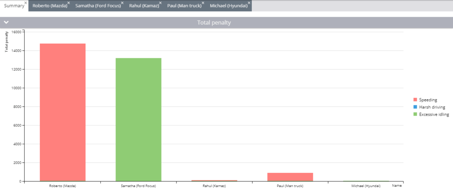This screenshot has height=195, width=453.
Task: Close the Samatha (Ford Focus) tab
Action: [x=122, y=3]
